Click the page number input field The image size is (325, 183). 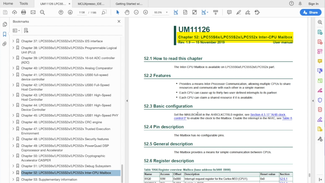coord(82,12)
